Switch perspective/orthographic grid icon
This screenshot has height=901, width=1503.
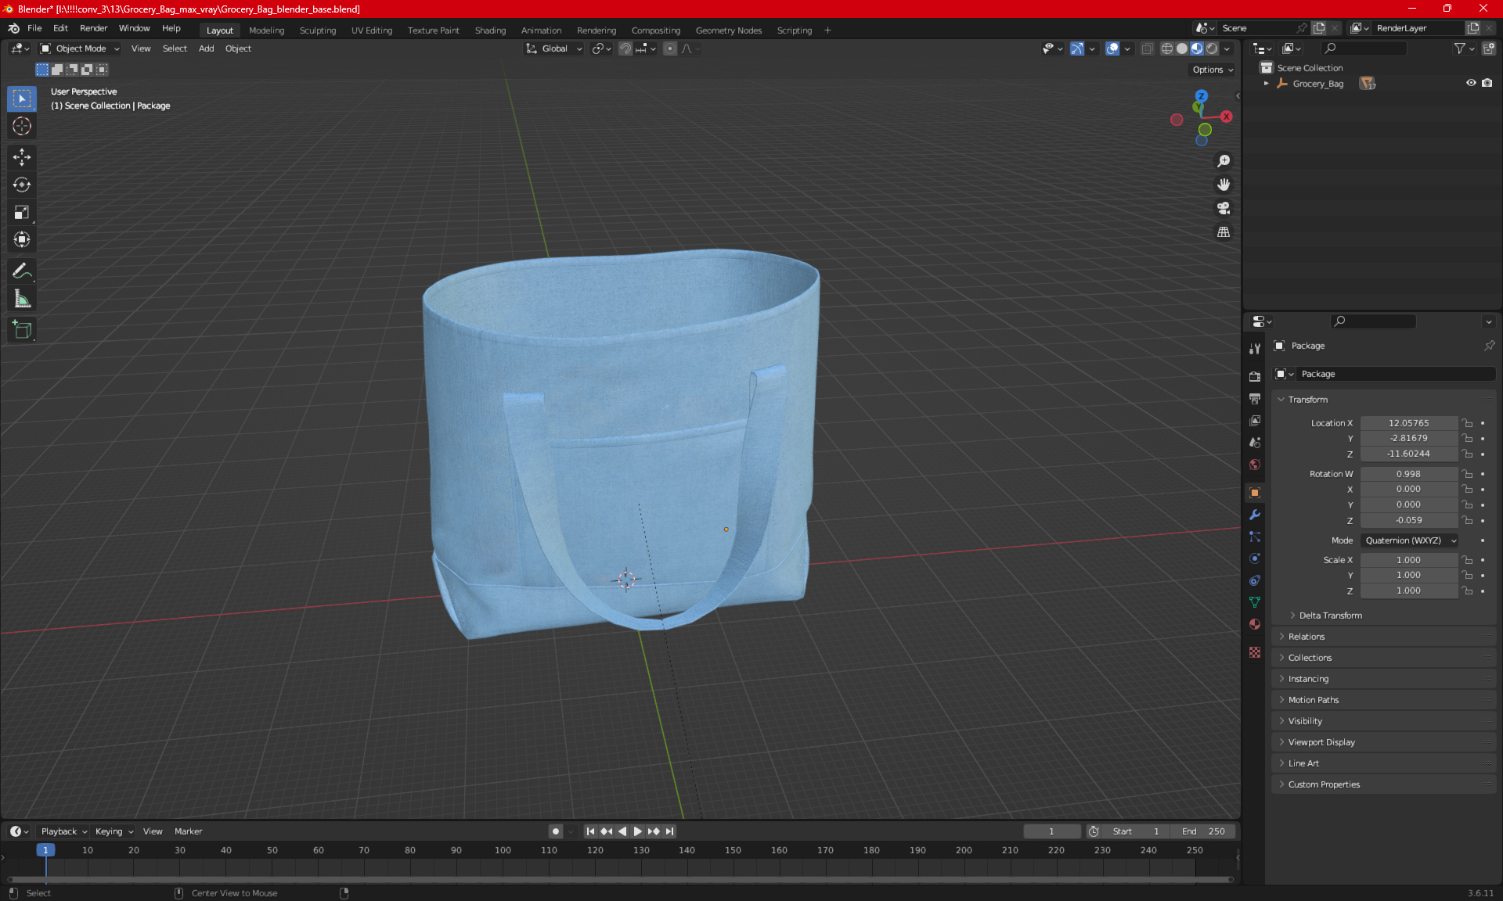[x=1224, y=232]
